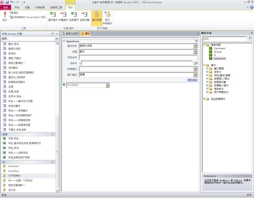Viewport: 254px width, 198px height.
Task: Toggle the 操作目录 action catalog button
Action: [96, 16]
